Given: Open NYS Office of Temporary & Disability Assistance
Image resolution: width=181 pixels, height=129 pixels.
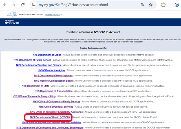Looking at the screenshot, I should [56, 112].
